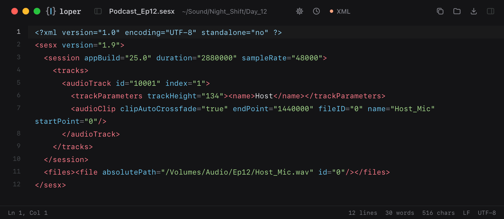Click the sampleRate value "48000"
Screen dimensions: 504x219
[x=307, y=58]
